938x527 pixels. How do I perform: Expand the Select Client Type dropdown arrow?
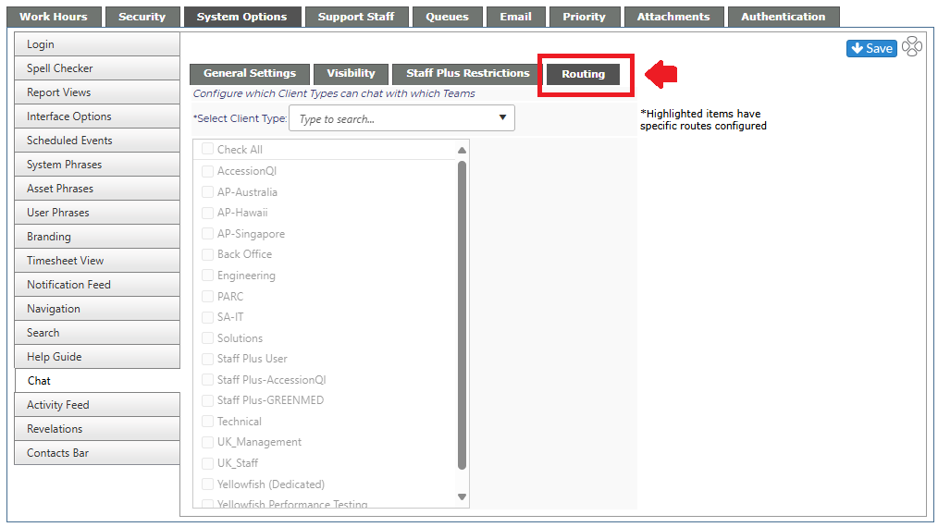click(502, 117)
